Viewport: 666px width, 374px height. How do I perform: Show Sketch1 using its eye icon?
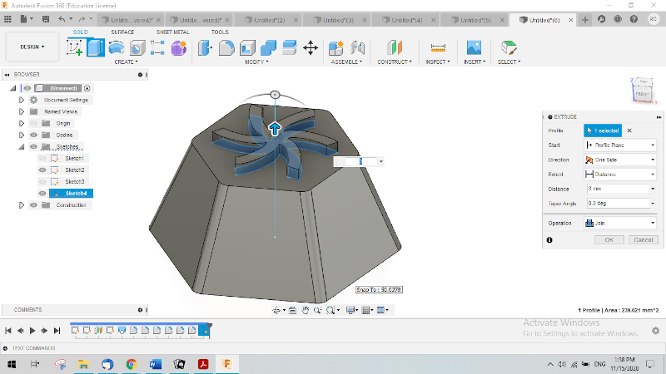pos(42,158)
